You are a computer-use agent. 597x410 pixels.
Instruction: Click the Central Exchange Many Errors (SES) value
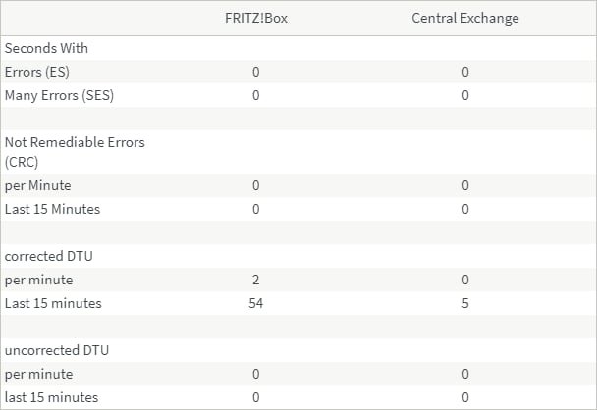(x=464, y=95)
